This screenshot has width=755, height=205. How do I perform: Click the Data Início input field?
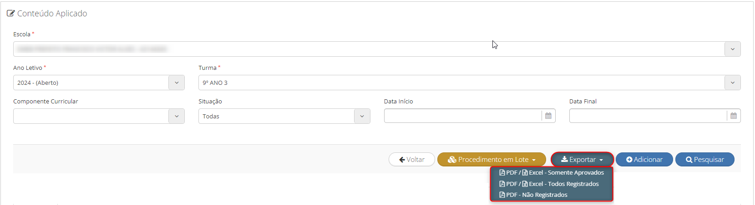pyautogui.click(x=463, y=116)
